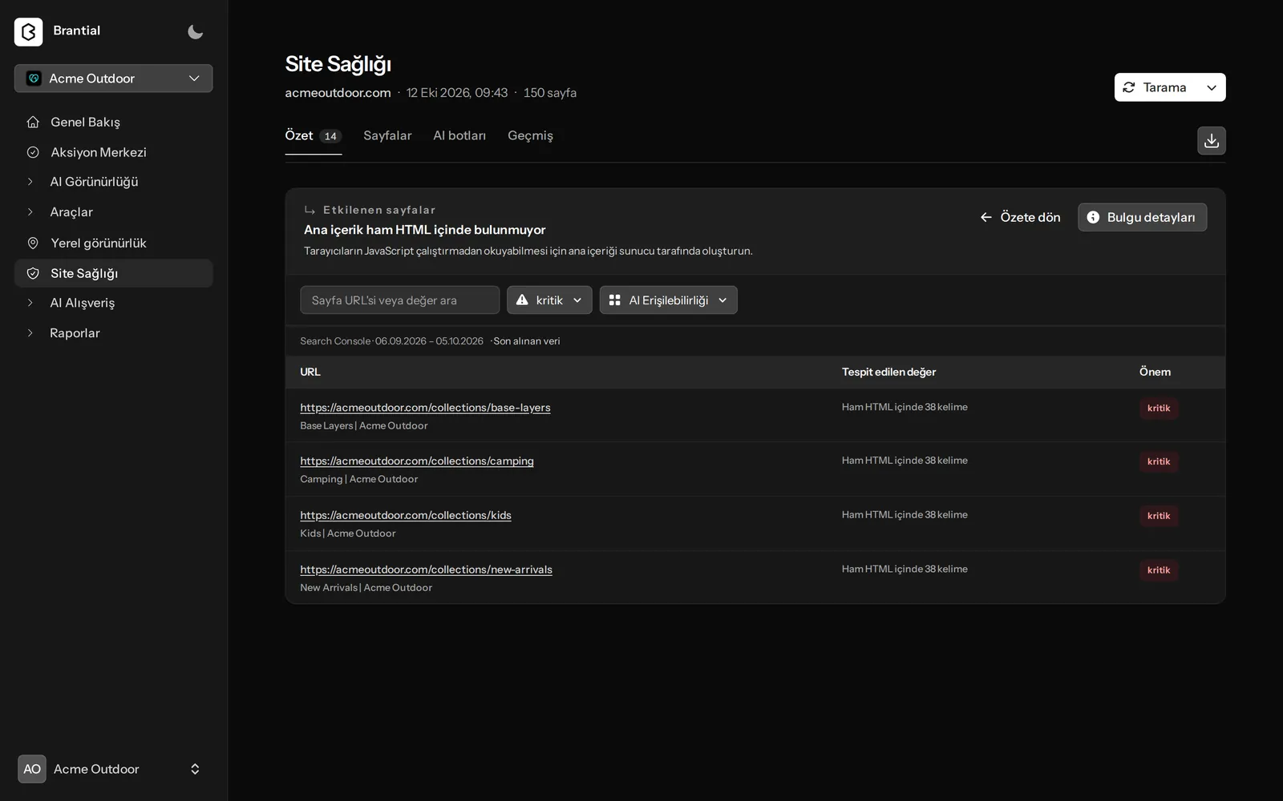Open Bulgu detayları
The image size is (1283, 801).
coord(1142,217)
